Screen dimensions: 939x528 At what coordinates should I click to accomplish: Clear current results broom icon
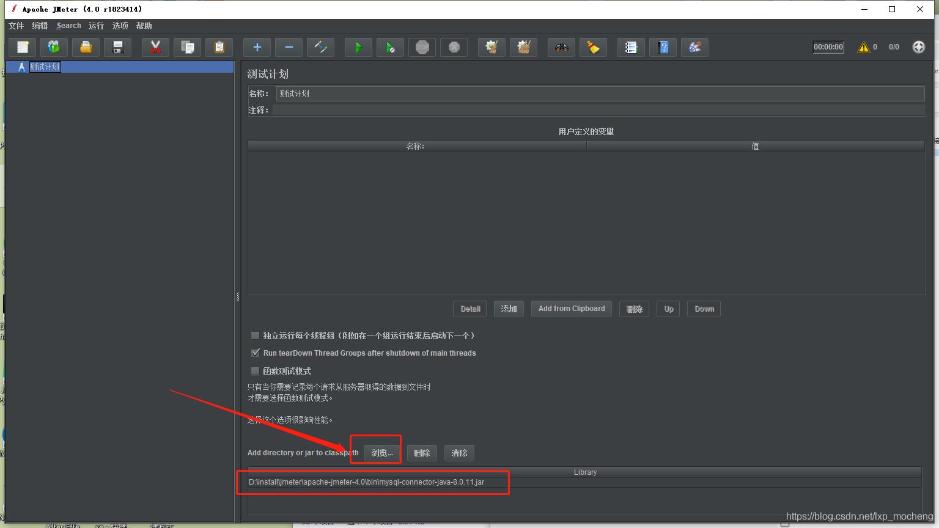click(492, 47)
